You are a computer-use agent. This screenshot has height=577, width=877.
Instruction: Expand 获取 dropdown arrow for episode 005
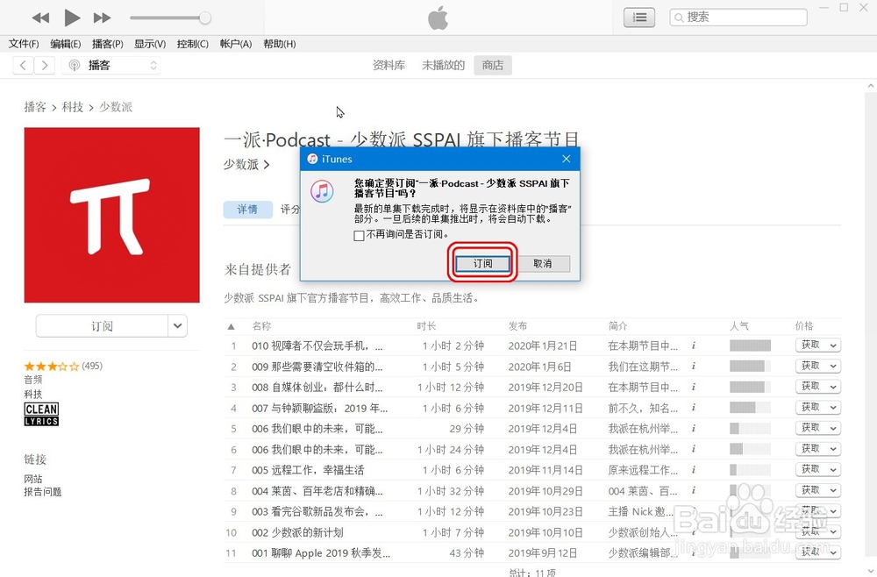point(833,470)
